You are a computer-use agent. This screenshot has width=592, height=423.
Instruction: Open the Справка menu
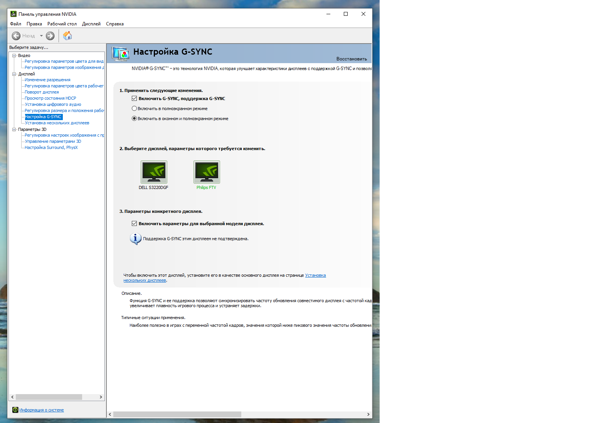pyautogui.click(x=115, y=24)
